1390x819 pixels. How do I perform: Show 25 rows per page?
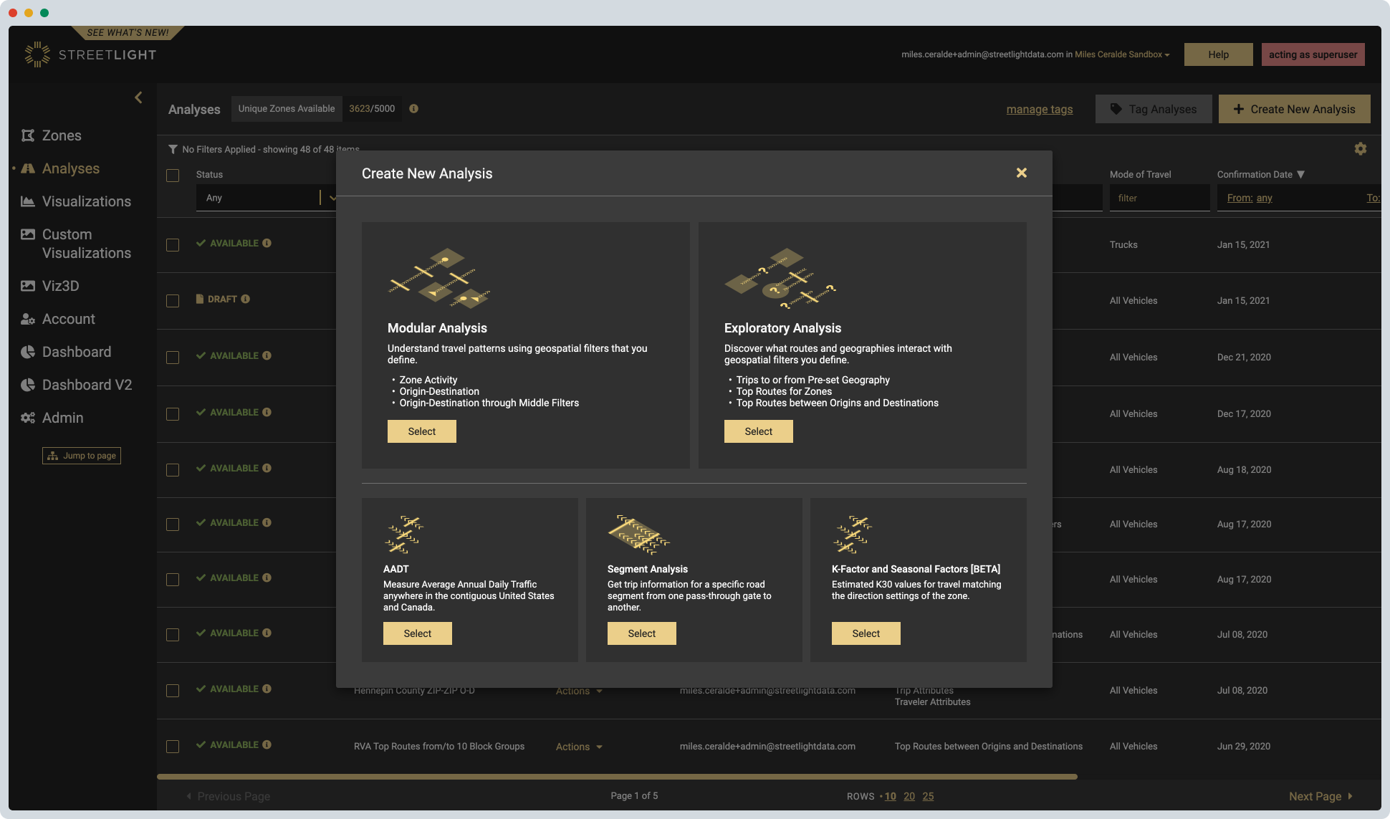[x=928, y=796]
